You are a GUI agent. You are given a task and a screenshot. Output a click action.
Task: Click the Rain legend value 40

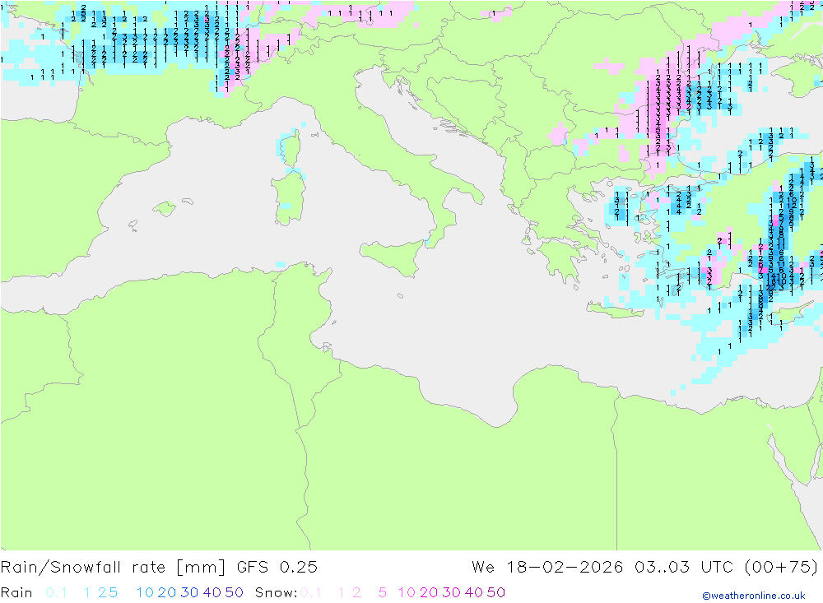point(212,592)
